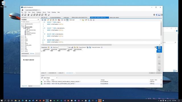
Task: Click the productCode column header
Action: click(54, 49)
